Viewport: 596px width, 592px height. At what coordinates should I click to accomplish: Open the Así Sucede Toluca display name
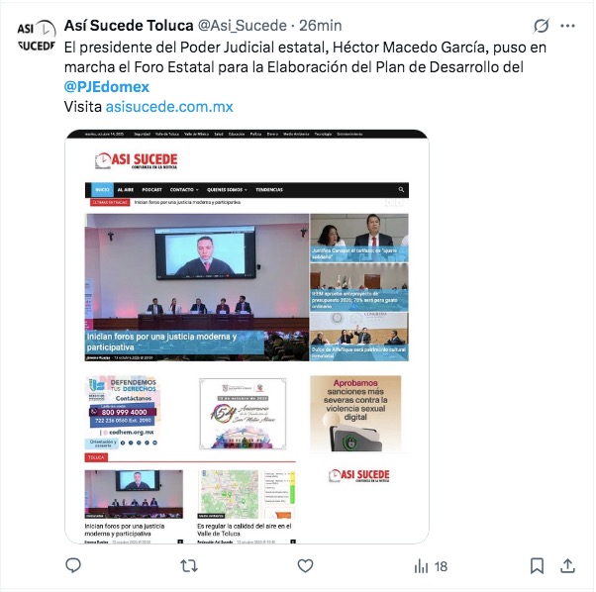click(129, 26)
